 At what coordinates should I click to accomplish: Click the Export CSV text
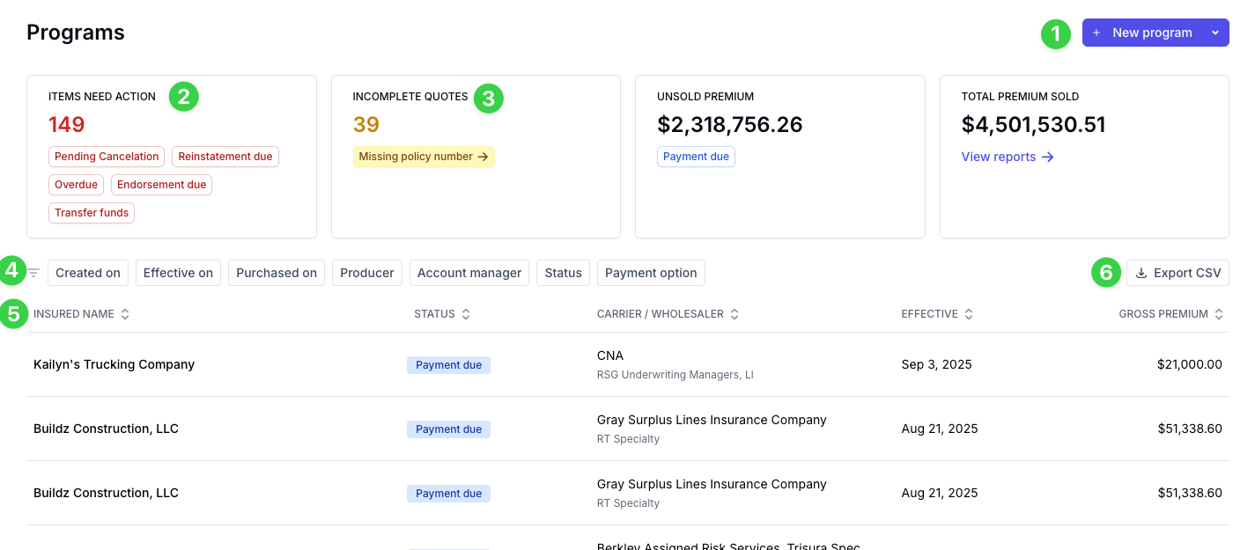pos(1187,273)
